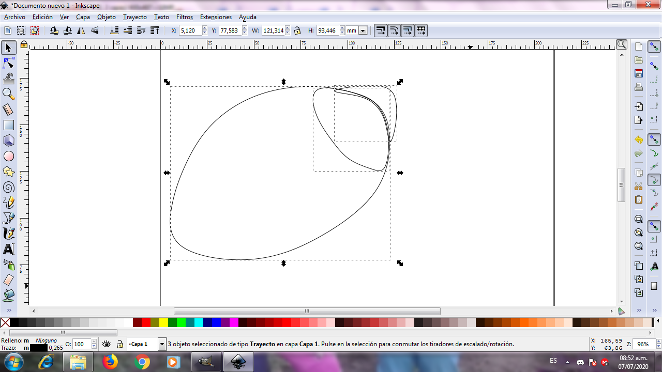
Task: Toggle scale rounded corners option
Action: pyautogui.click(x=394, y=30)
